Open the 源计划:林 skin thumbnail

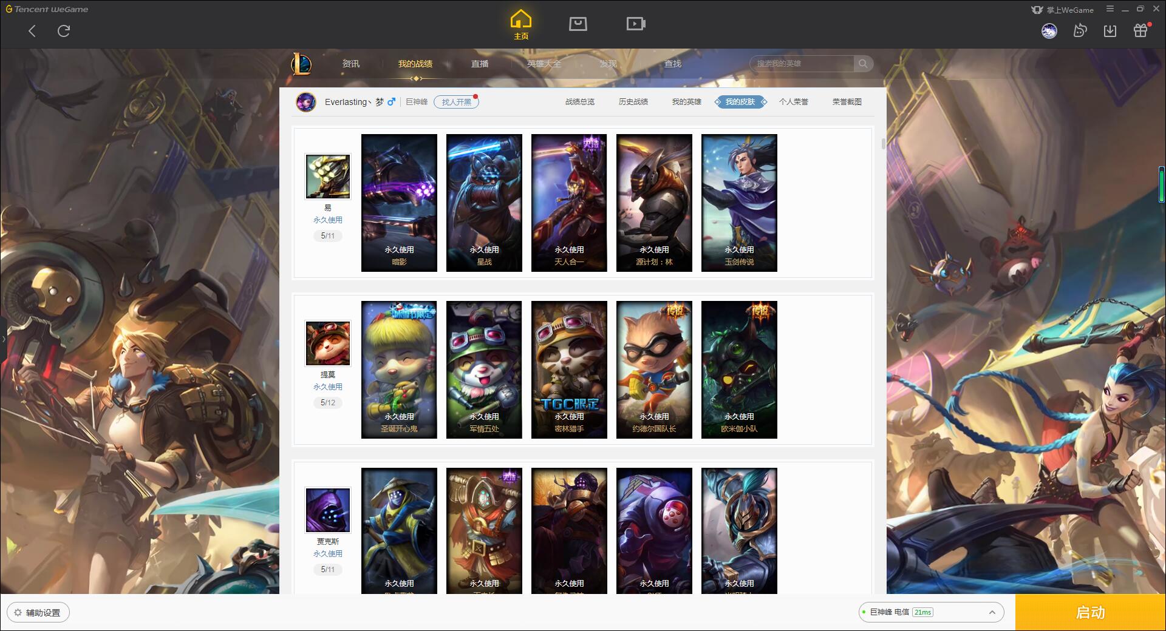coord(654,203)
